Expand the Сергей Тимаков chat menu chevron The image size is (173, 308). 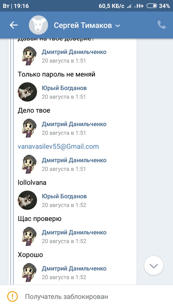[x=118, y=26]
